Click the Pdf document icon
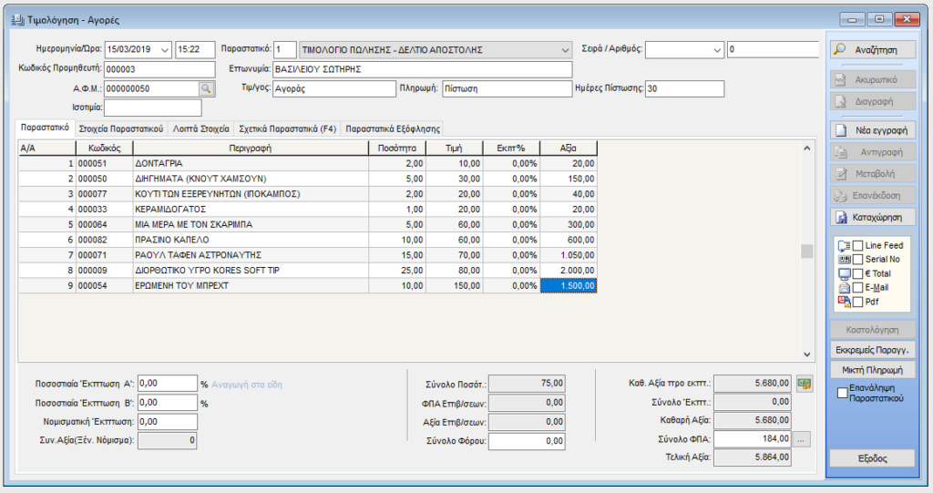The width and height of the screenshot is (933, 493). 844,302
